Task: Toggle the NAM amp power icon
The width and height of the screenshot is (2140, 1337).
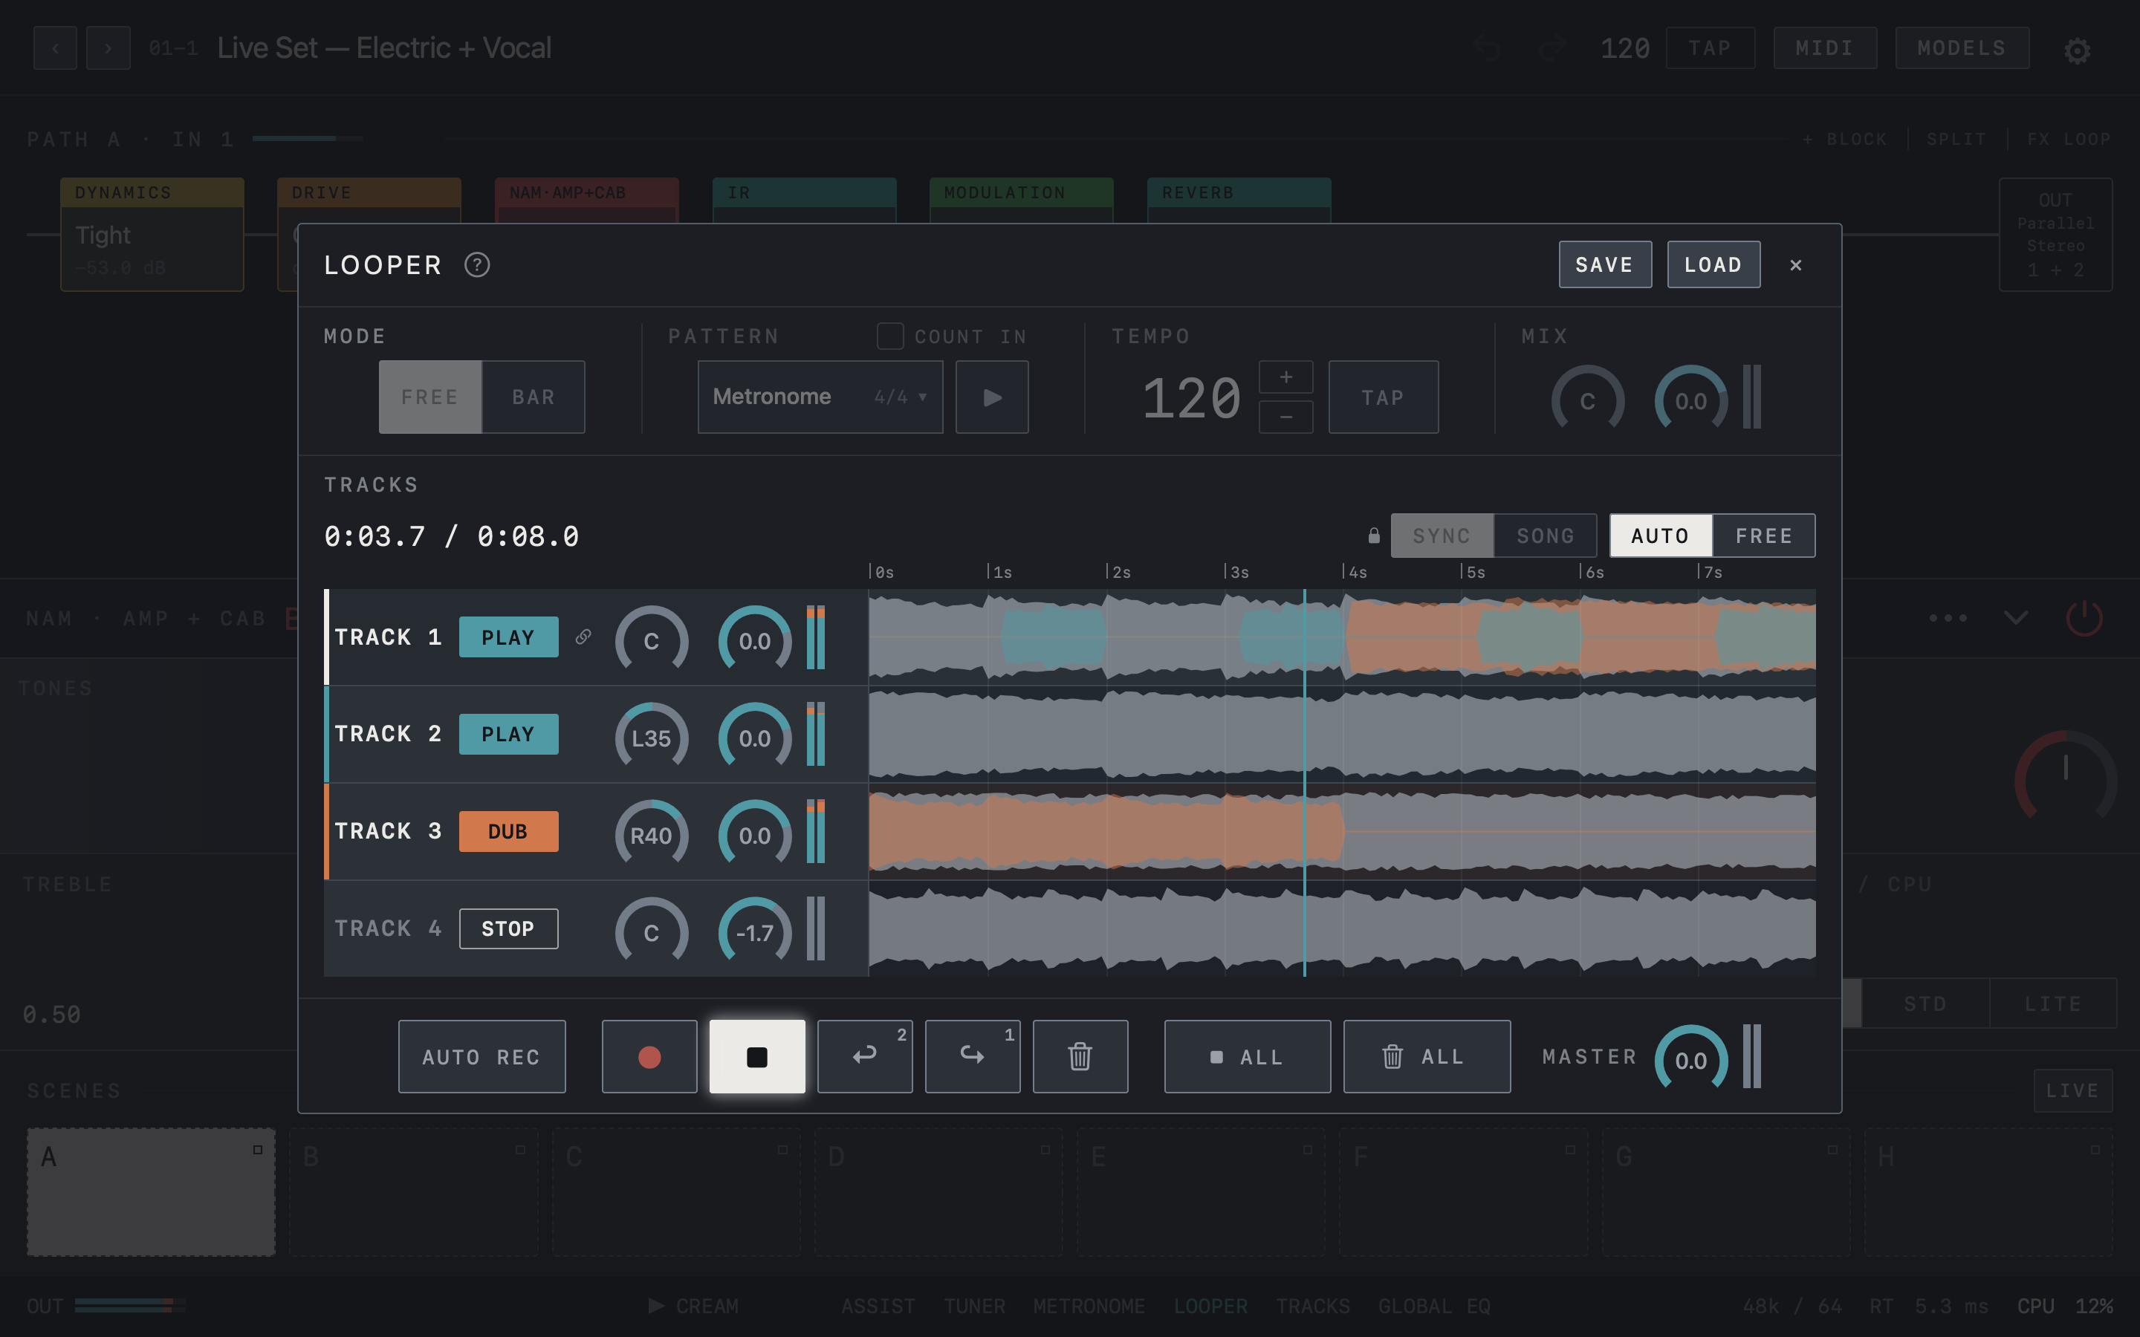Action: pos(2084,617)
